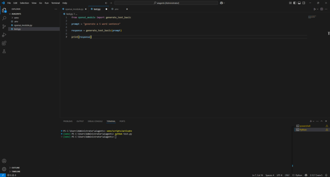Open the Search view in activity bar
This screenshot has height=177, width=330.
pyautogui.click(x=4, y=18)
